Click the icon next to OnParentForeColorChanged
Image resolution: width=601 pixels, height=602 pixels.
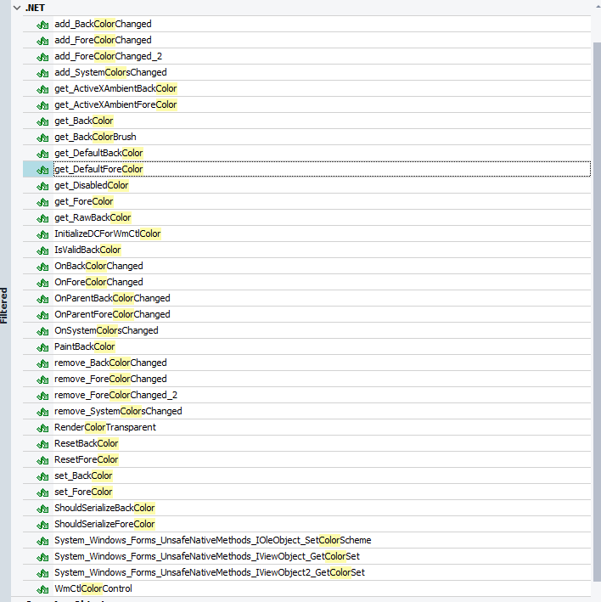(42, 314)
